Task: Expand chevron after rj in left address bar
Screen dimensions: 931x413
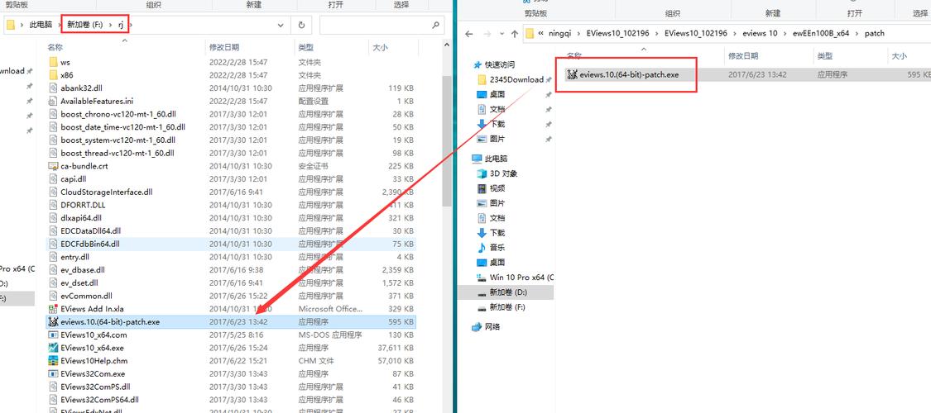Action: coord(132,25)
